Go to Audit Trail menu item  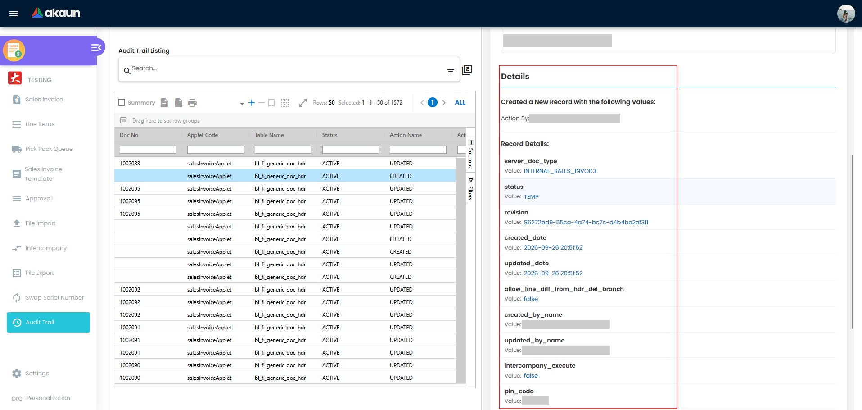tap(48, 323)
